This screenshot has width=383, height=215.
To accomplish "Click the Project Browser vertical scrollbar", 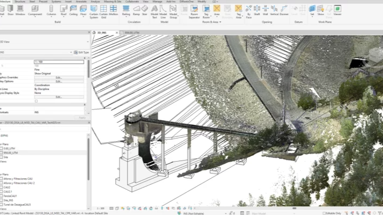I will tap(89, 159).
